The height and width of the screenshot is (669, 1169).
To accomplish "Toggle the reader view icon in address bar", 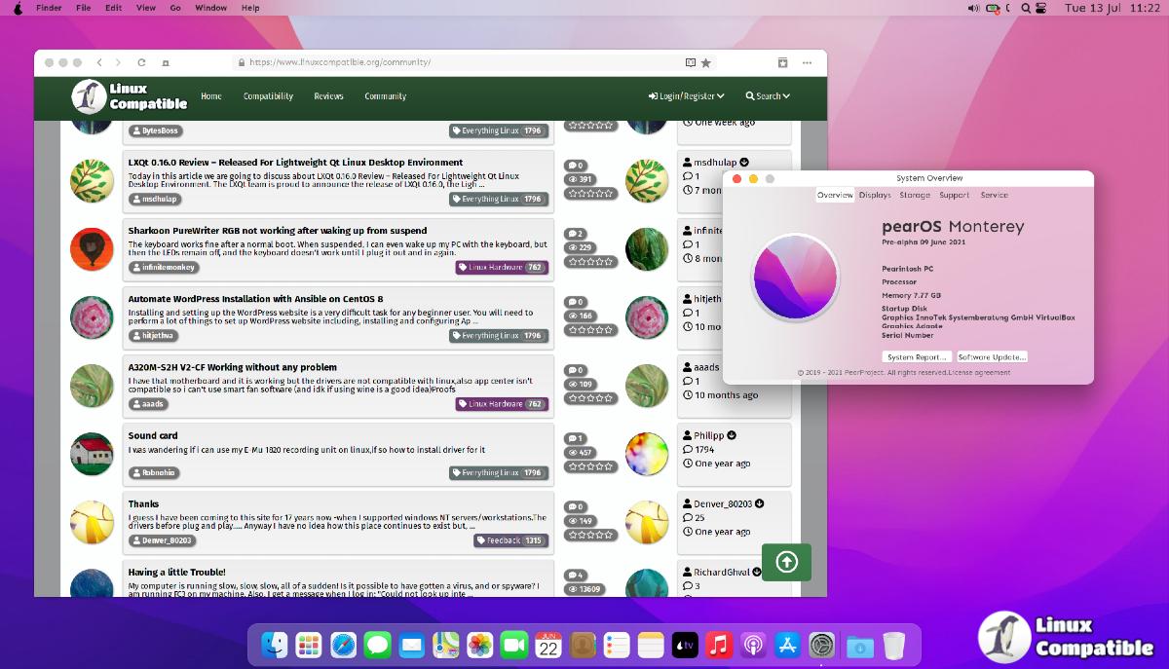I will point(691,62).
